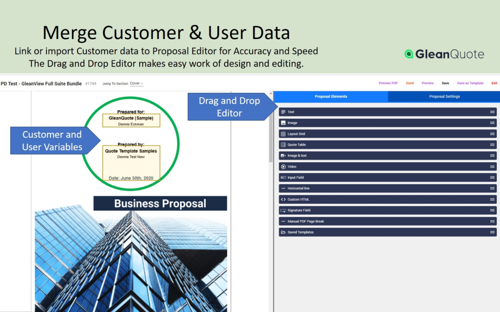This screenshot has width=500, height=312.
Task: Select the Saved Templates folder icon
Action: click(x=283, y=231)
